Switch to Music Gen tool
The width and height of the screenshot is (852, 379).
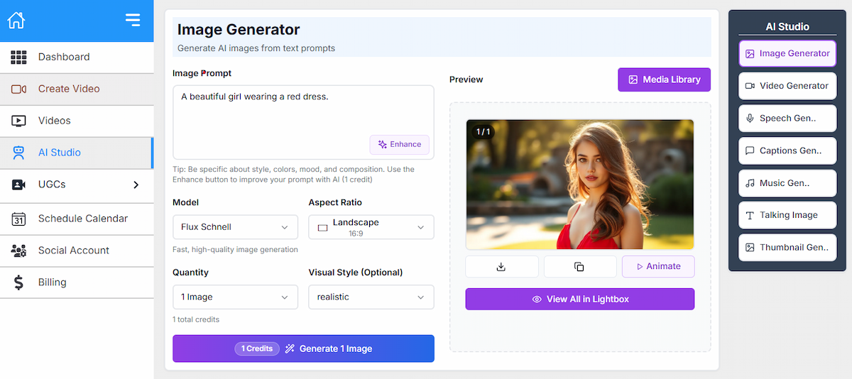(x=787, y=183)
